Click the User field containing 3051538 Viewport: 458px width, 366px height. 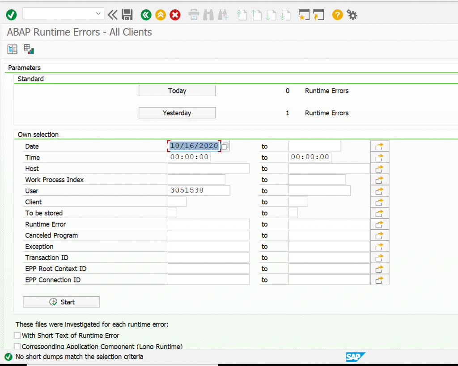199,190
